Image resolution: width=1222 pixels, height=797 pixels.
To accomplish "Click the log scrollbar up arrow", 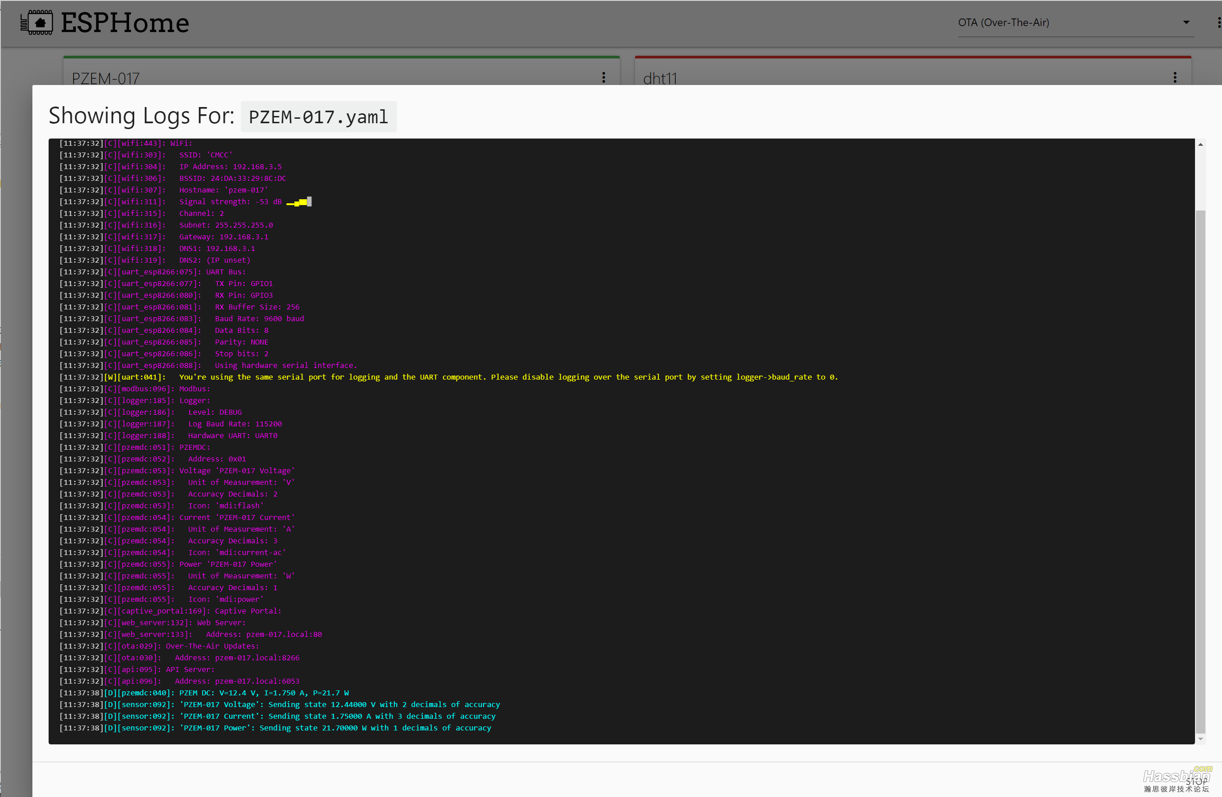I will 1200,144.
